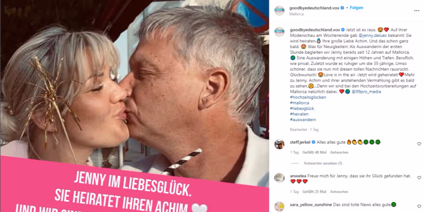The width and height of the screenshot is (425, 212).
Task: Reply to steff.jerkel via Antworten
Action: pyautogui.click(x=339, y=152)
